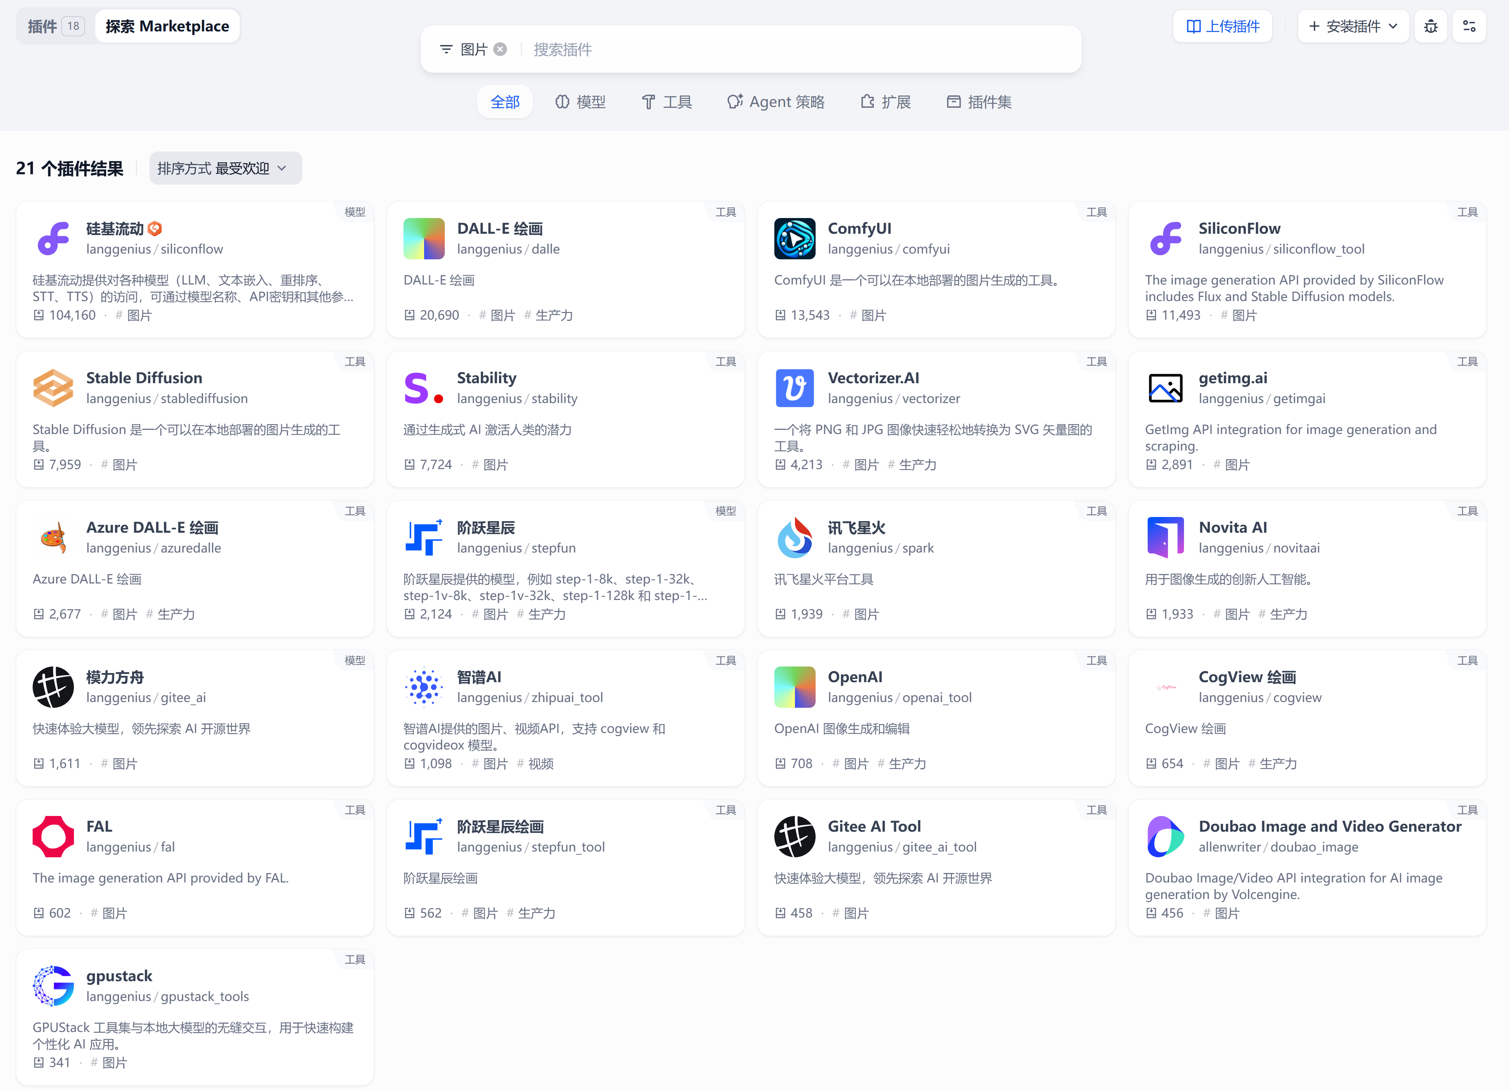Select the FAL plugin logo
This screenshot has height=1091, width=1509.
point(53,836)
